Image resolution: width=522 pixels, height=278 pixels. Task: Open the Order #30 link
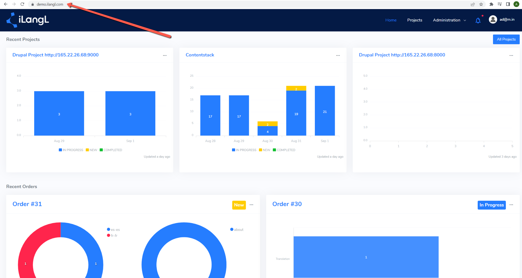287,204
